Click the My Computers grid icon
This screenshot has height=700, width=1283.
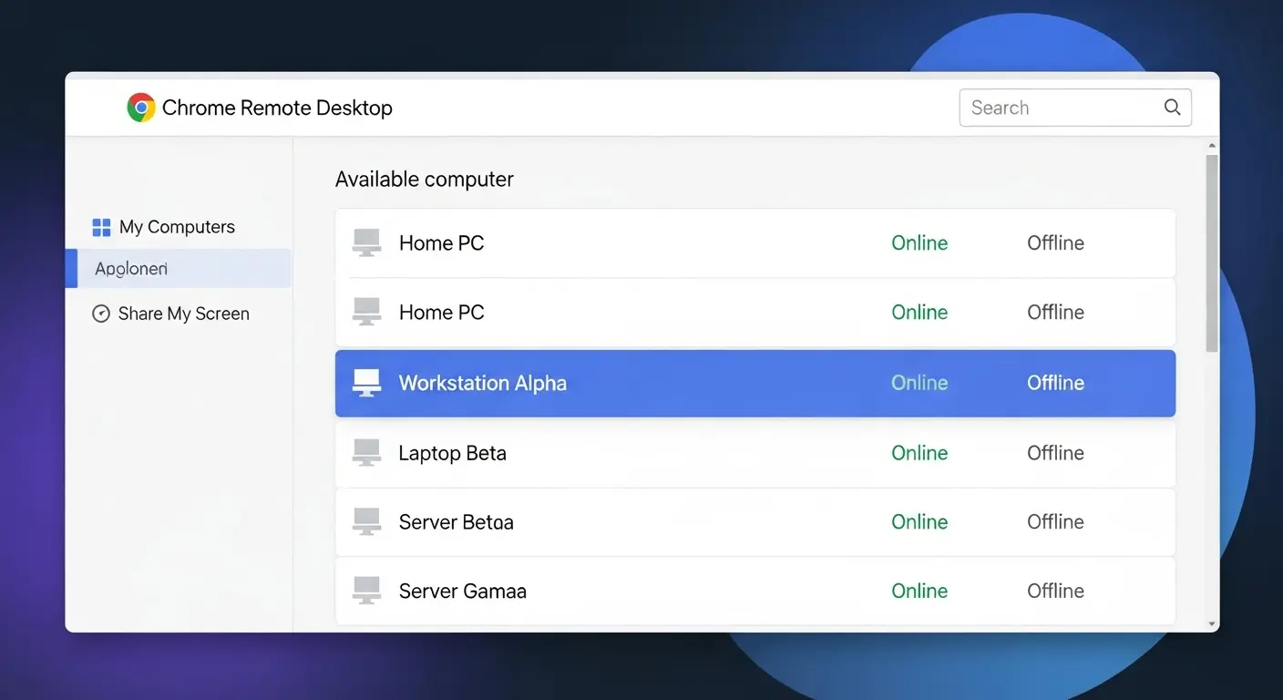(102, 227)
